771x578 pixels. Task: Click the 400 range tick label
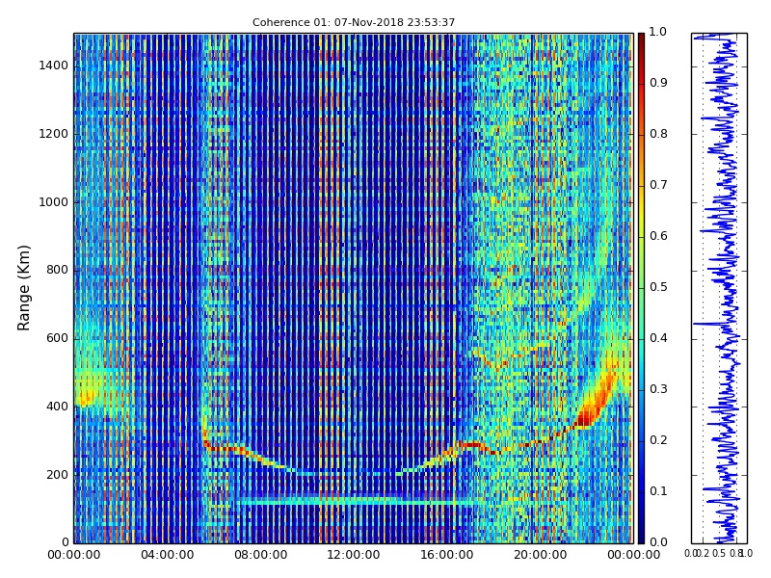(x=58, y=407)
